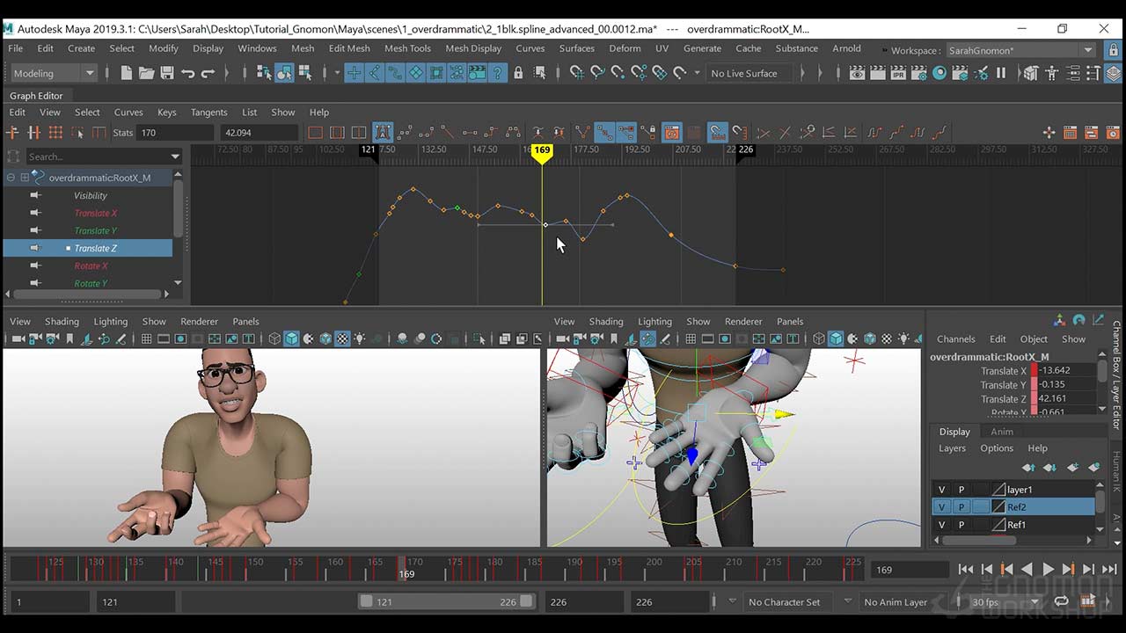This screenshot has width=1126, height=633.
Task: Click the Undo arrow icon
Action: click(x=187, y=73)
